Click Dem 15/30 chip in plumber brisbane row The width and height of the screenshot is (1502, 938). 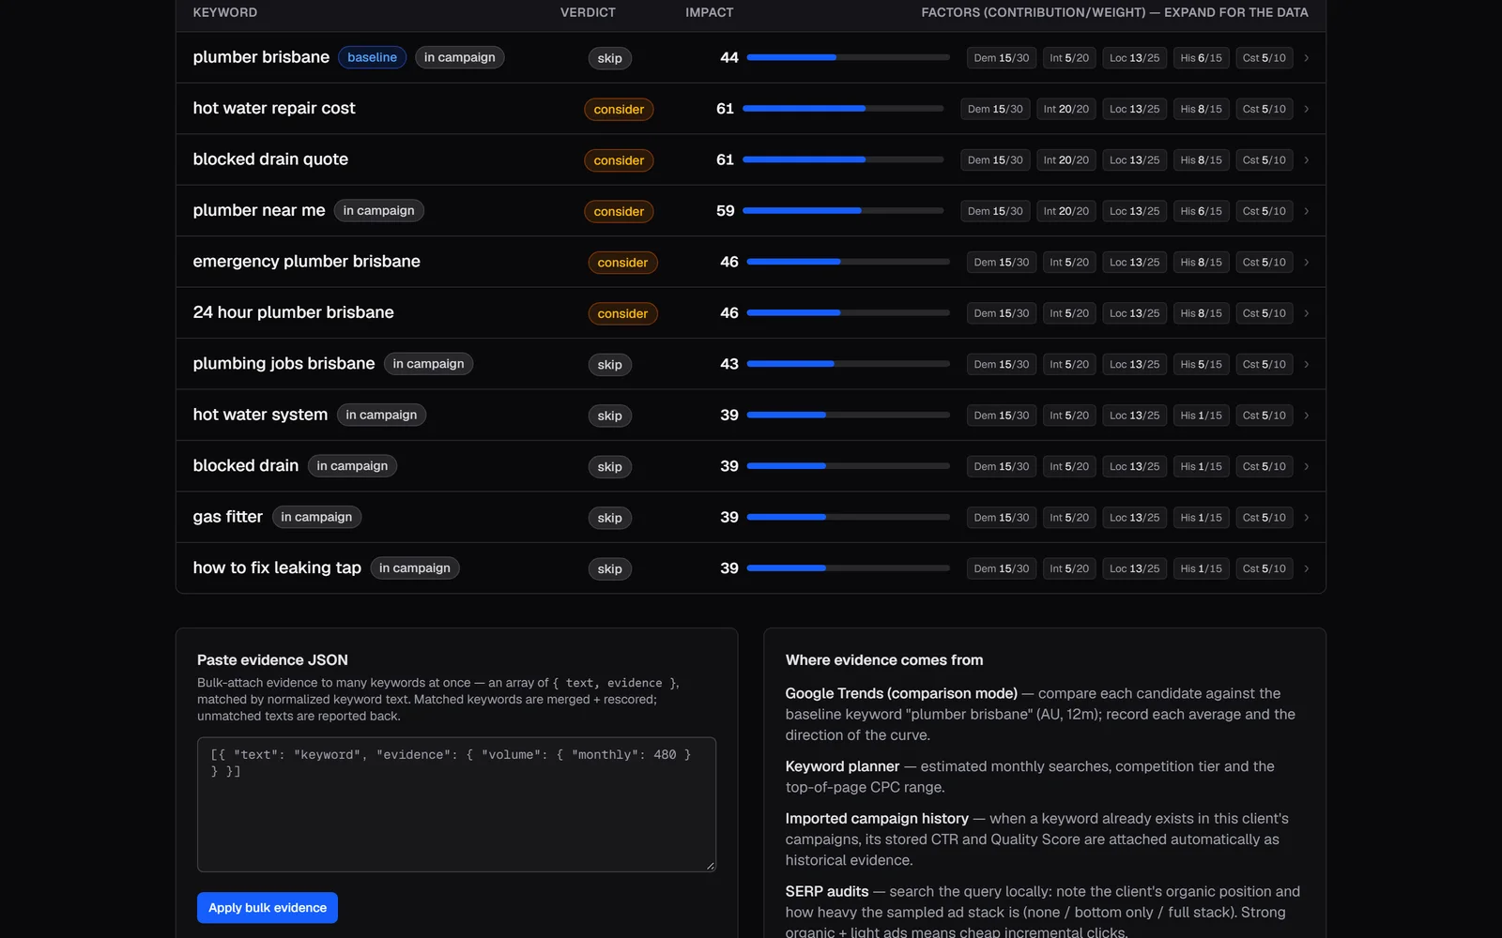(x=1001, y=58)
